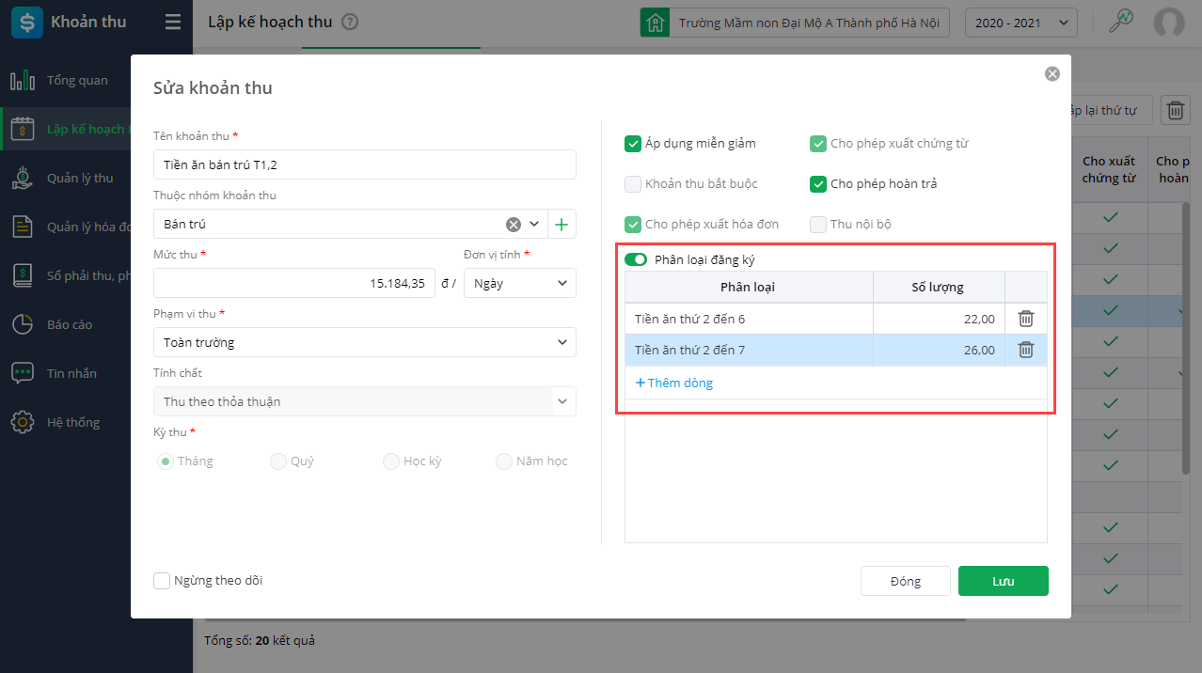Click help icon beside 'Lập kế hoạch thu'

point(350,22)
